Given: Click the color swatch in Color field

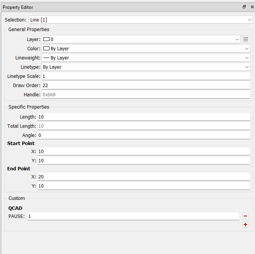Looking at the screenshot, I should point(46,48).
